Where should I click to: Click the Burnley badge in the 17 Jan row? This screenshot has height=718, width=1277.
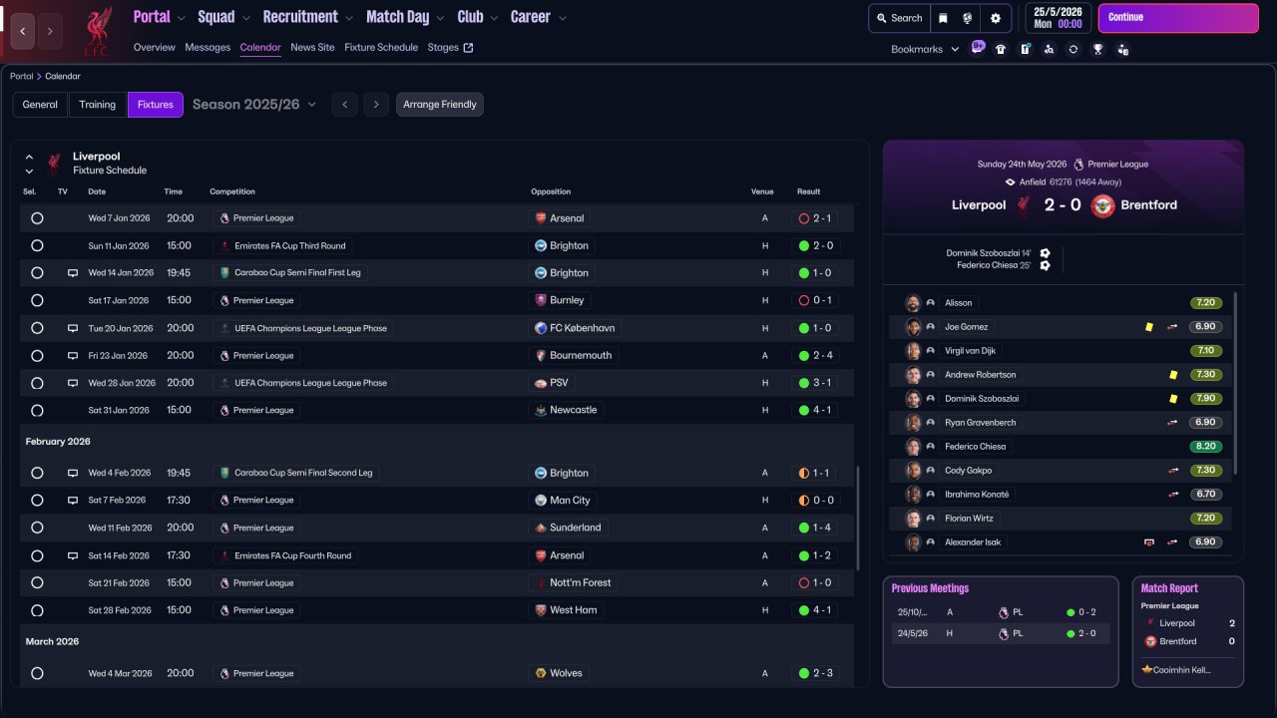pos(541,300)
